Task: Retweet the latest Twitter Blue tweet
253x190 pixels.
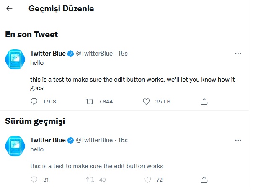Action: (90, 102)
